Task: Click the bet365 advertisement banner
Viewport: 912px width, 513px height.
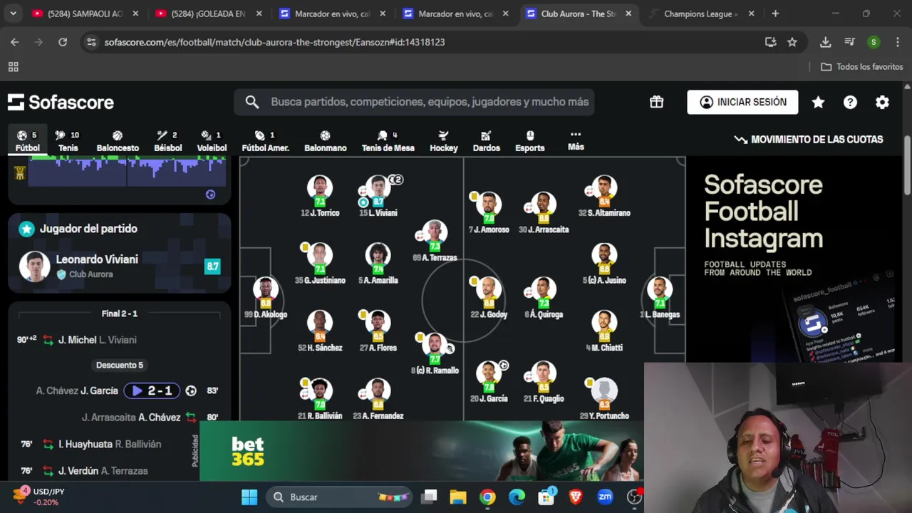Action: point(422,451)
